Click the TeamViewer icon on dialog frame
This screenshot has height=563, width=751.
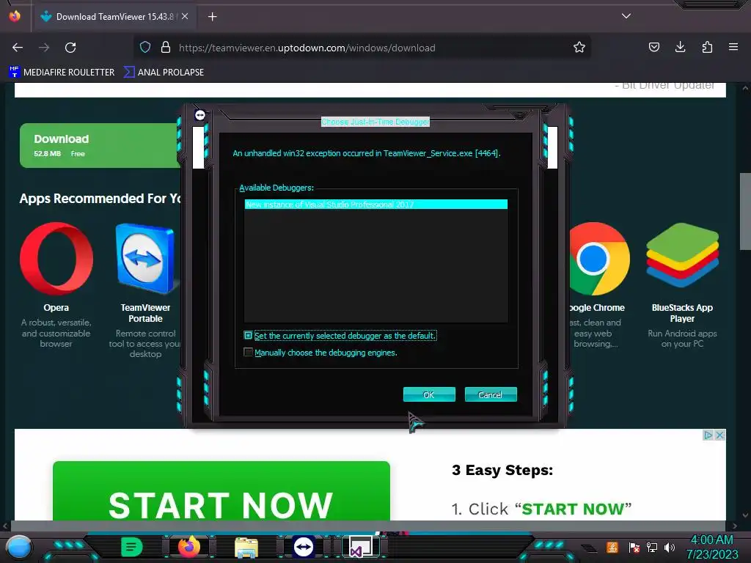200,115
